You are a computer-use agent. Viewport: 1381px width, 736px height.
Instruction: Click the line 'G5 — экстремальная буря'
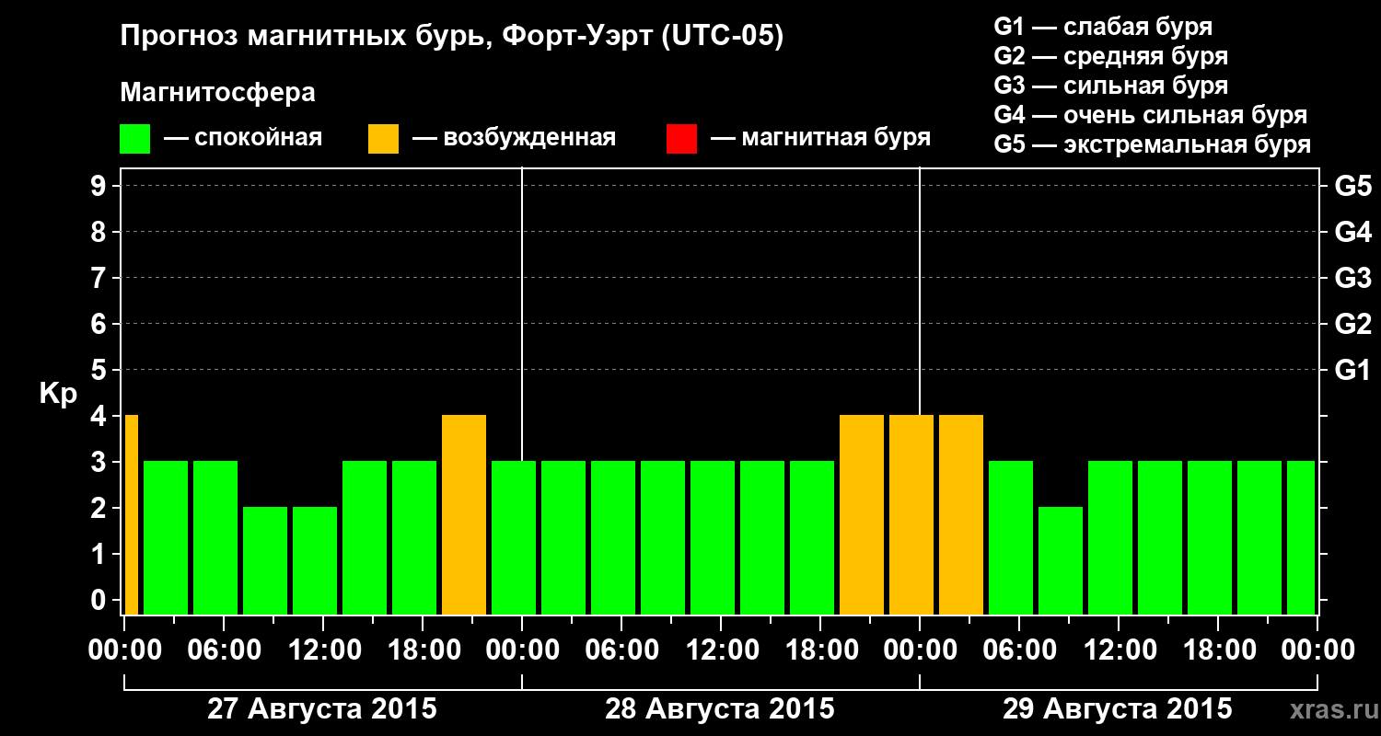pos(1153,144)
